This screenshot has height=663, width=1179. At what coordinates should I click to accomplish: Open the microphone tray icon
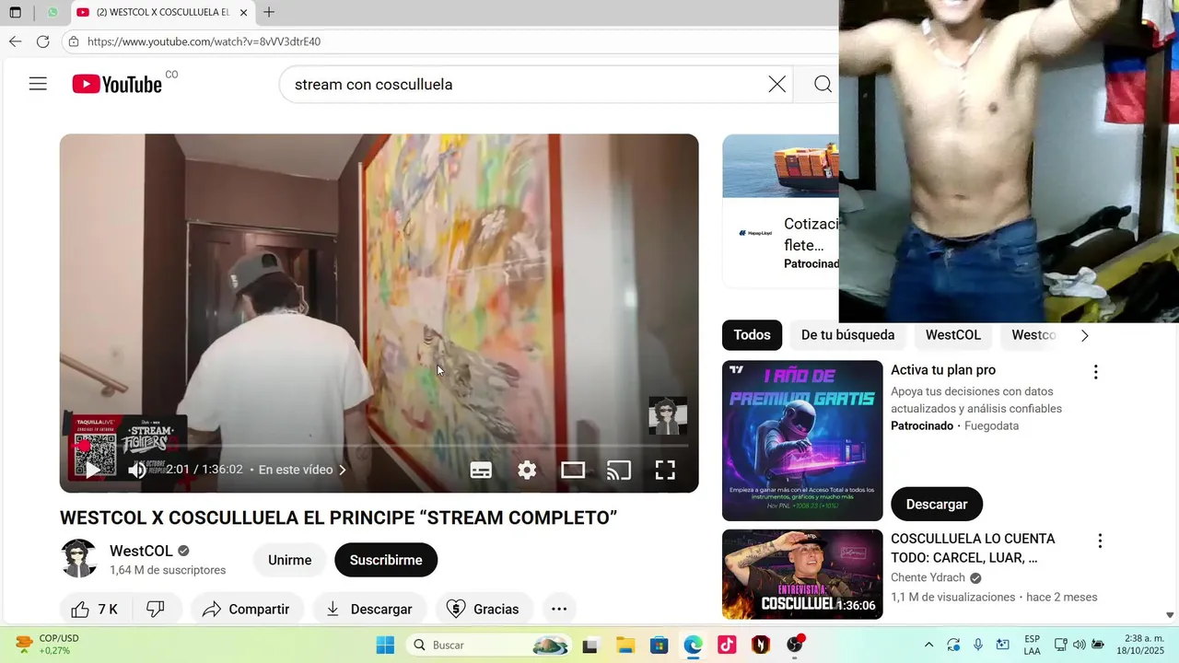(x=978, y=645)
